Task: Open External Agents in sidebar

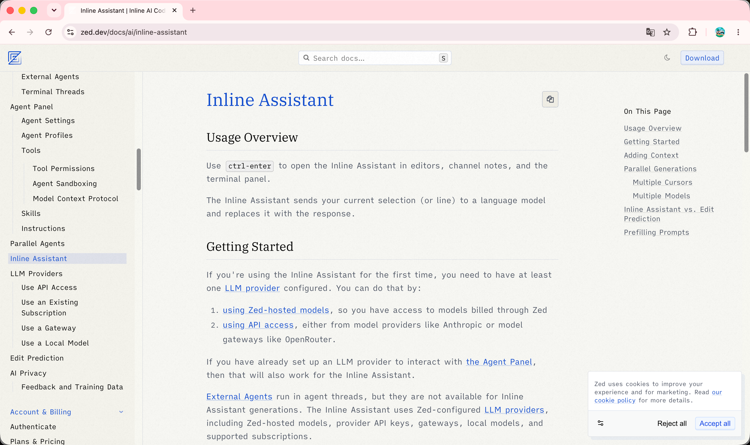Action: coord(50,77)
